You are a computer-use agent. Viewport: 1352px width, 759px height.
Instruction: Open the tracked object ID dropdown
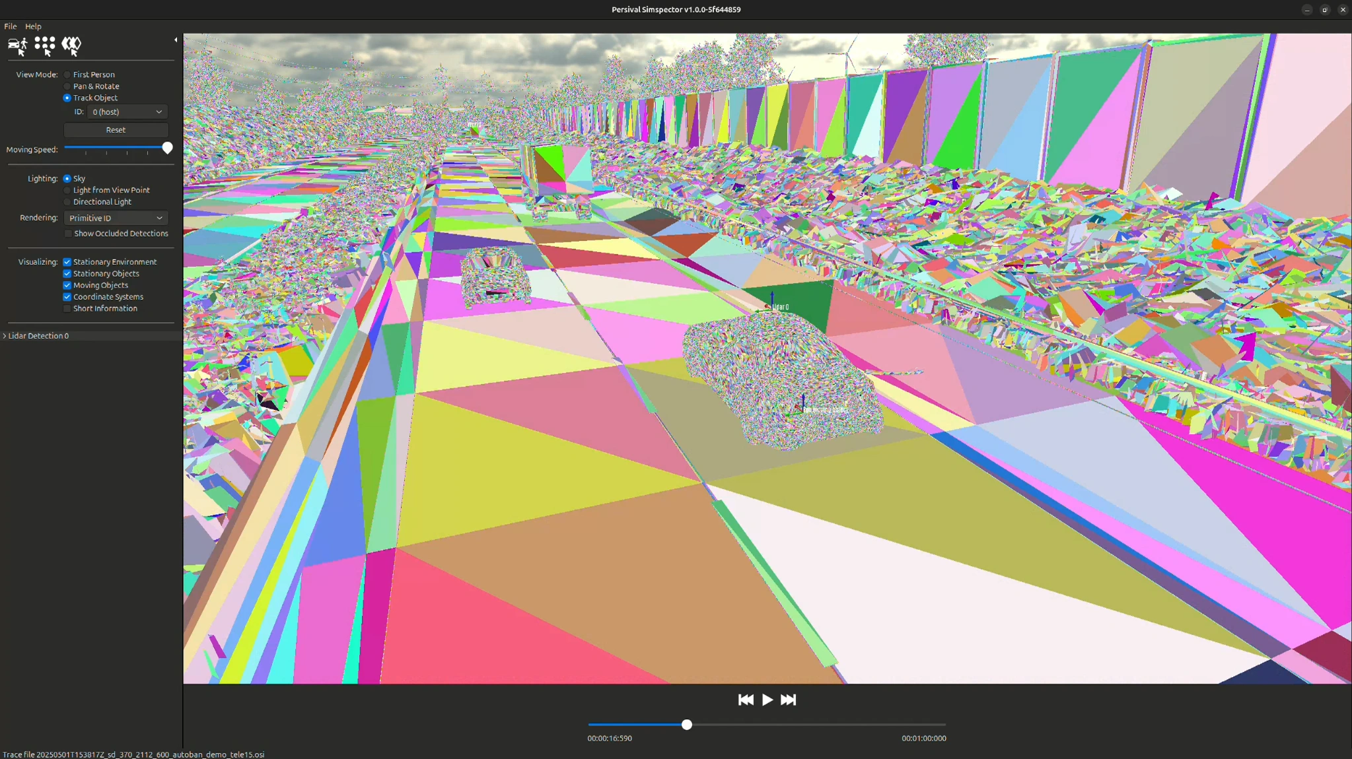point(127,112)
